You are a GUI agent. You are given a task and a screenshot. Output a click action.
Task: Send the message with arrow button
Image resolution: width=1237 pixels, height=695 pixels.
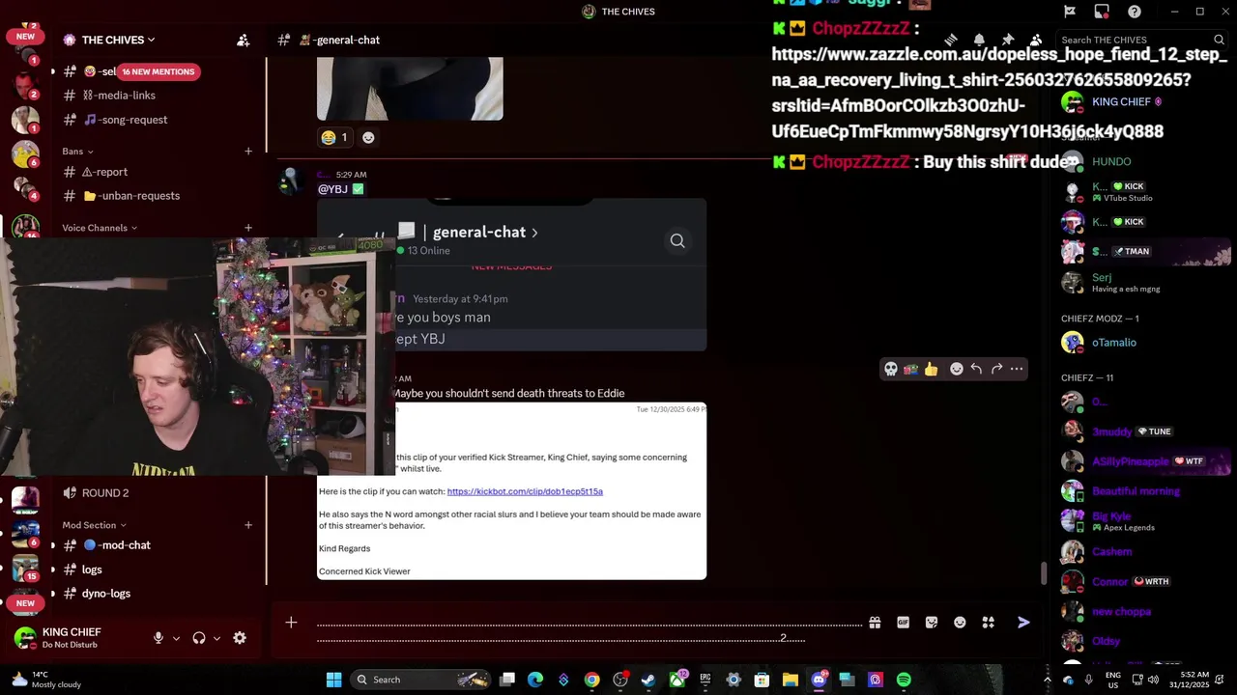[1023, 623]
